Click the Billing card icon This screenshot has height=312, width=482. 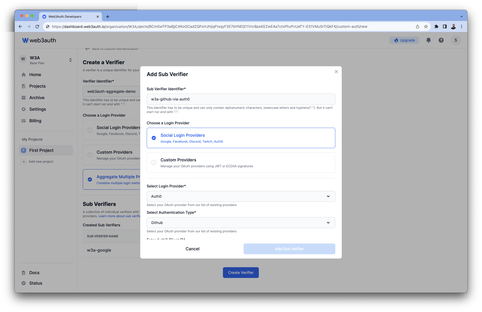[x=24, y=121]
